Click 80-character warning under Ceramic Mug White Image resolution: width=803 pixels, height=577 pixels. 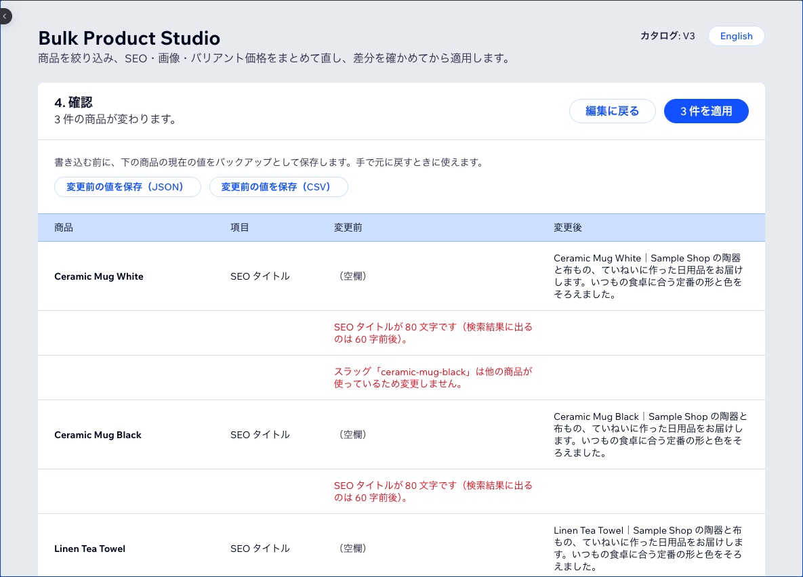tap(433, 333)
